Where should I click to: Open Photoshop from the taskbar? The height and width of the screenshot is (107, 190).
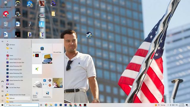coord(61,105)
